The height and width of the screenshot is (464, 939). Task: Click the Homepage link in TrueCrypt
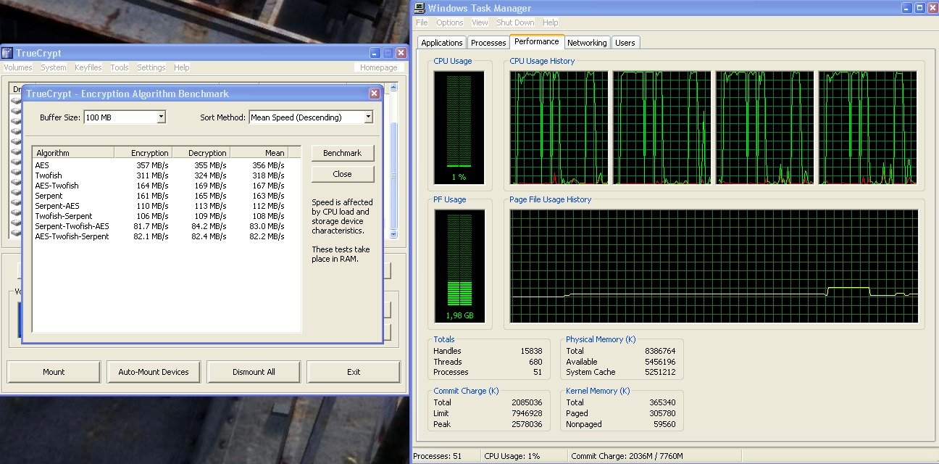[x=379, y=67]
